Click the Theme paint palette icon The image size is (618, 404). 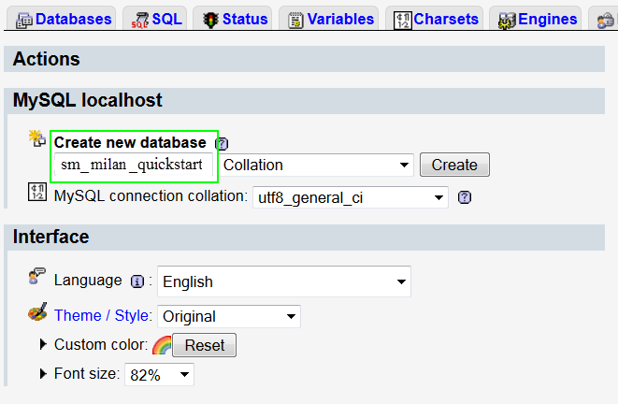(x=37, y=311)
